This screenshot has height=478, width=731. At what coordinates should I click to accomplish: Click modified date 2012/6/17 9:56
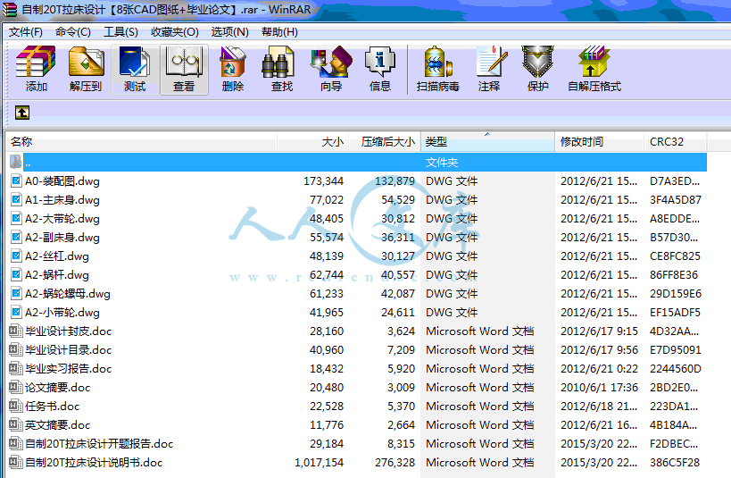[599, 350]
